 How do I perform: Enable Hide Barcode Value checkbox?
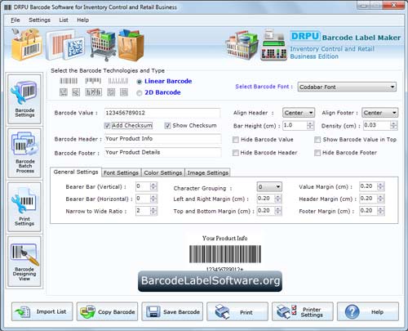(x=236, y=140)
